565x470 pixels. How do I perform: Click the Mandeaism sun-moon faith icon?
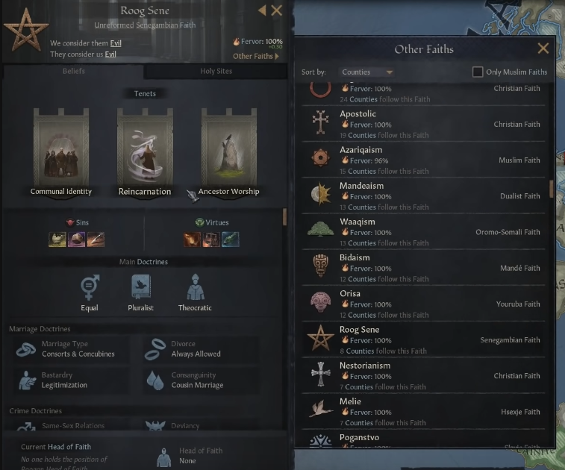[320, 195]
